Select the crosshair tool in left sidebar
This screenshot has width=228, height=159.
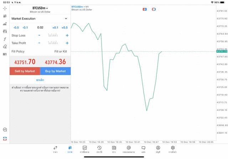(5, 8)
